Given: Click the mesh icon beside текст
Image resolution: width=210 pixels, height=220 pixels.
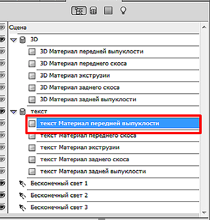Looking at the screenshot, I should 23,112.
